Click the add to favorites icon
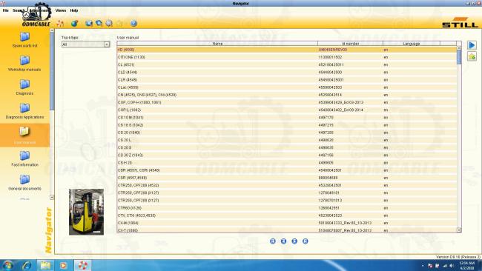The width and height of the screenshot is (482, 271). point(472,56)
